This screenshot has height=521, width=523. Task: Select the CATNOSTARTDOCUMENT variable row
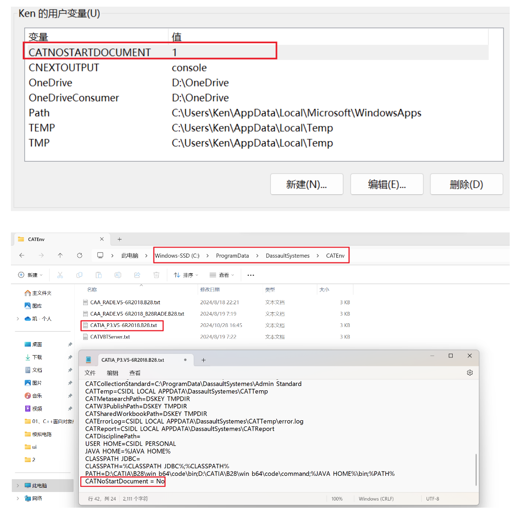257,52
